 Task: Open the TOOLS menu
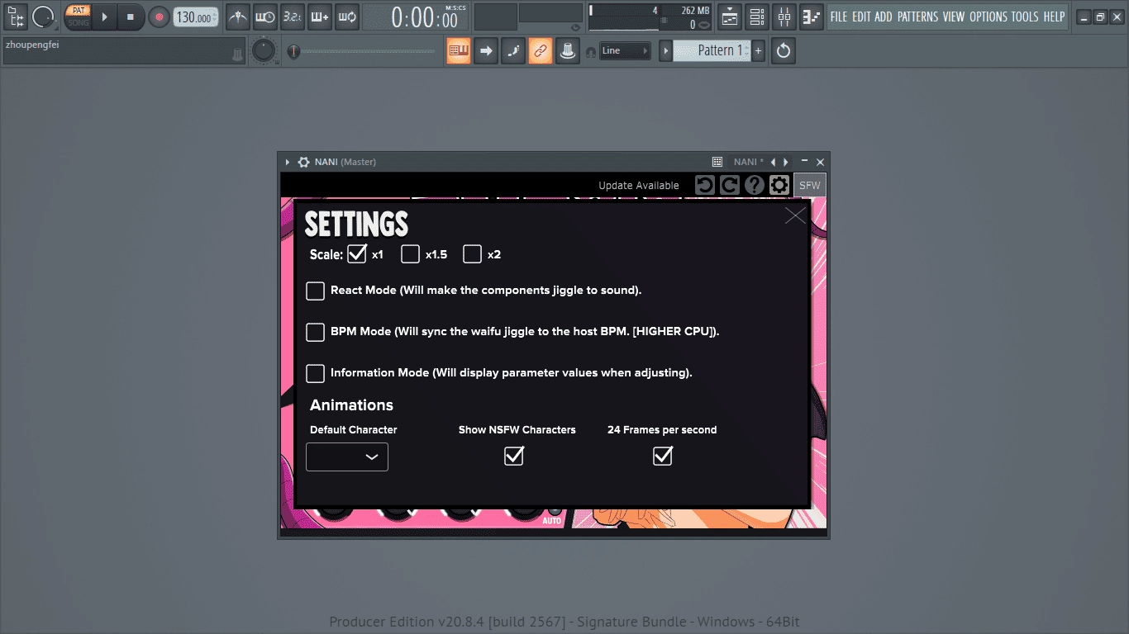pyautogui.click(x=1025, y=17)
